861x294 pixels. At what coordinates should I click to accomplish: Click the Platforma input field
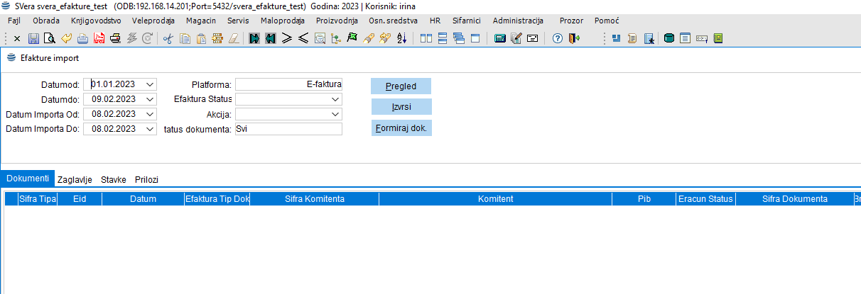tap(288, 84)
